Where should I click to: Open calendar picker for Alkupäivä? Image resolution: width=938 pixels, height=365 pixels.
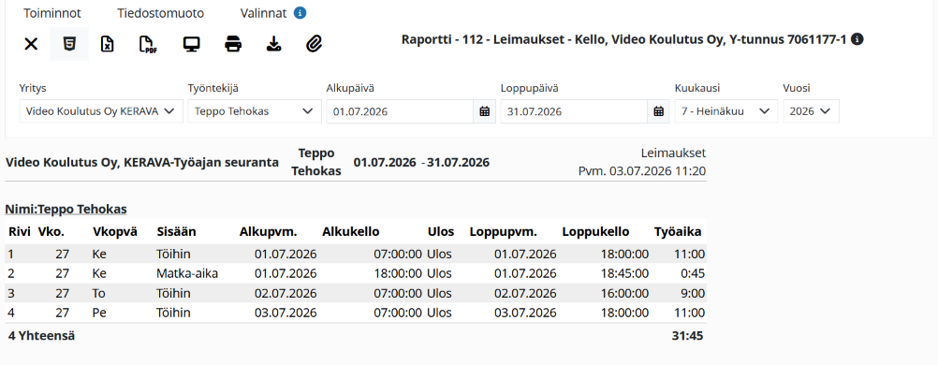[x=485, y=111]
